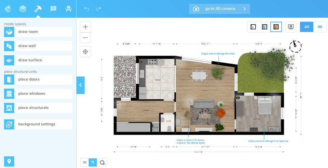The height and width of the screenshot is (168, 328).
Task: Click the background settings icon
Action: (x=9, y=124)
